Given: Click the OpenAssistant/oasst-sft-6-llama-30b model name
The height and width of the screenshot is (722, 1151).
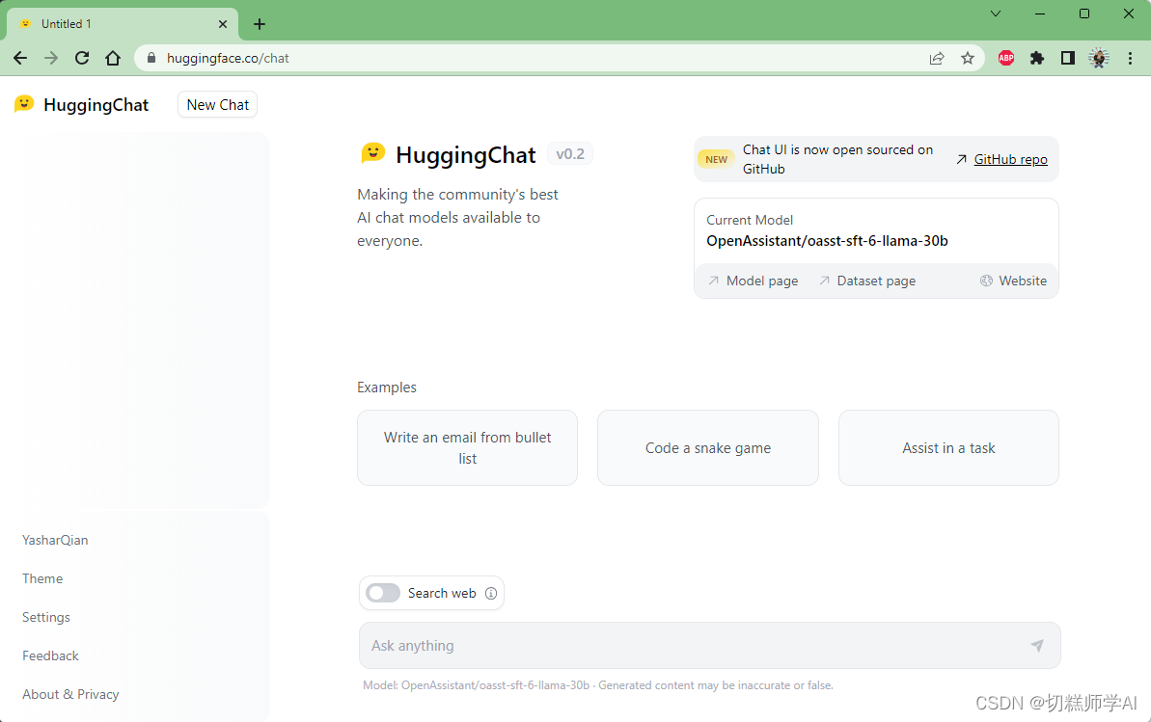Looking at the screenshot, I should (827, 241).
